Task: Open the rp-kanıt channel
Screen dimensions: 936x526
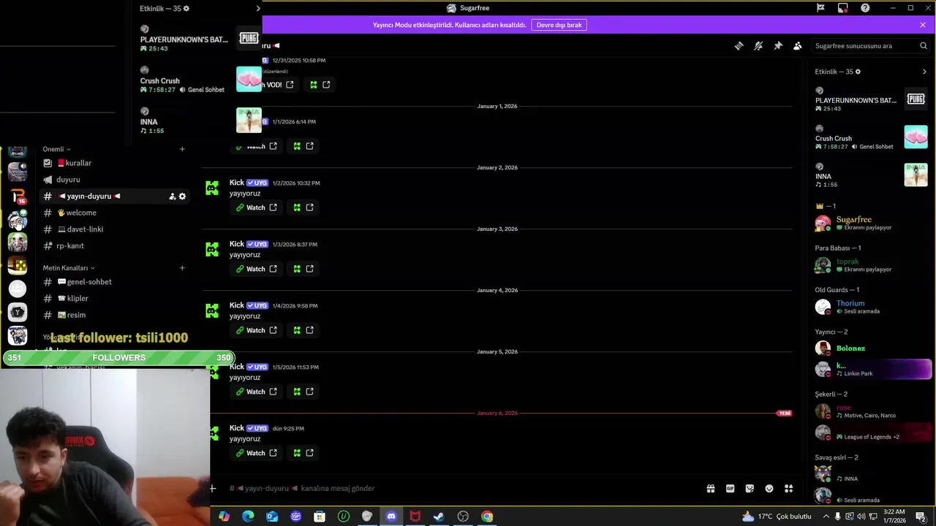Action: click(x=113, y=246)
